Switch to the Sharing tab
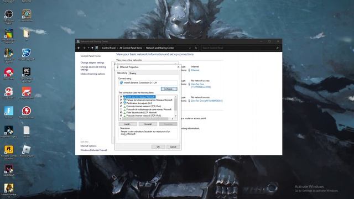The width and height of the screenshot is (354, 199). click(x=133, y=74)
